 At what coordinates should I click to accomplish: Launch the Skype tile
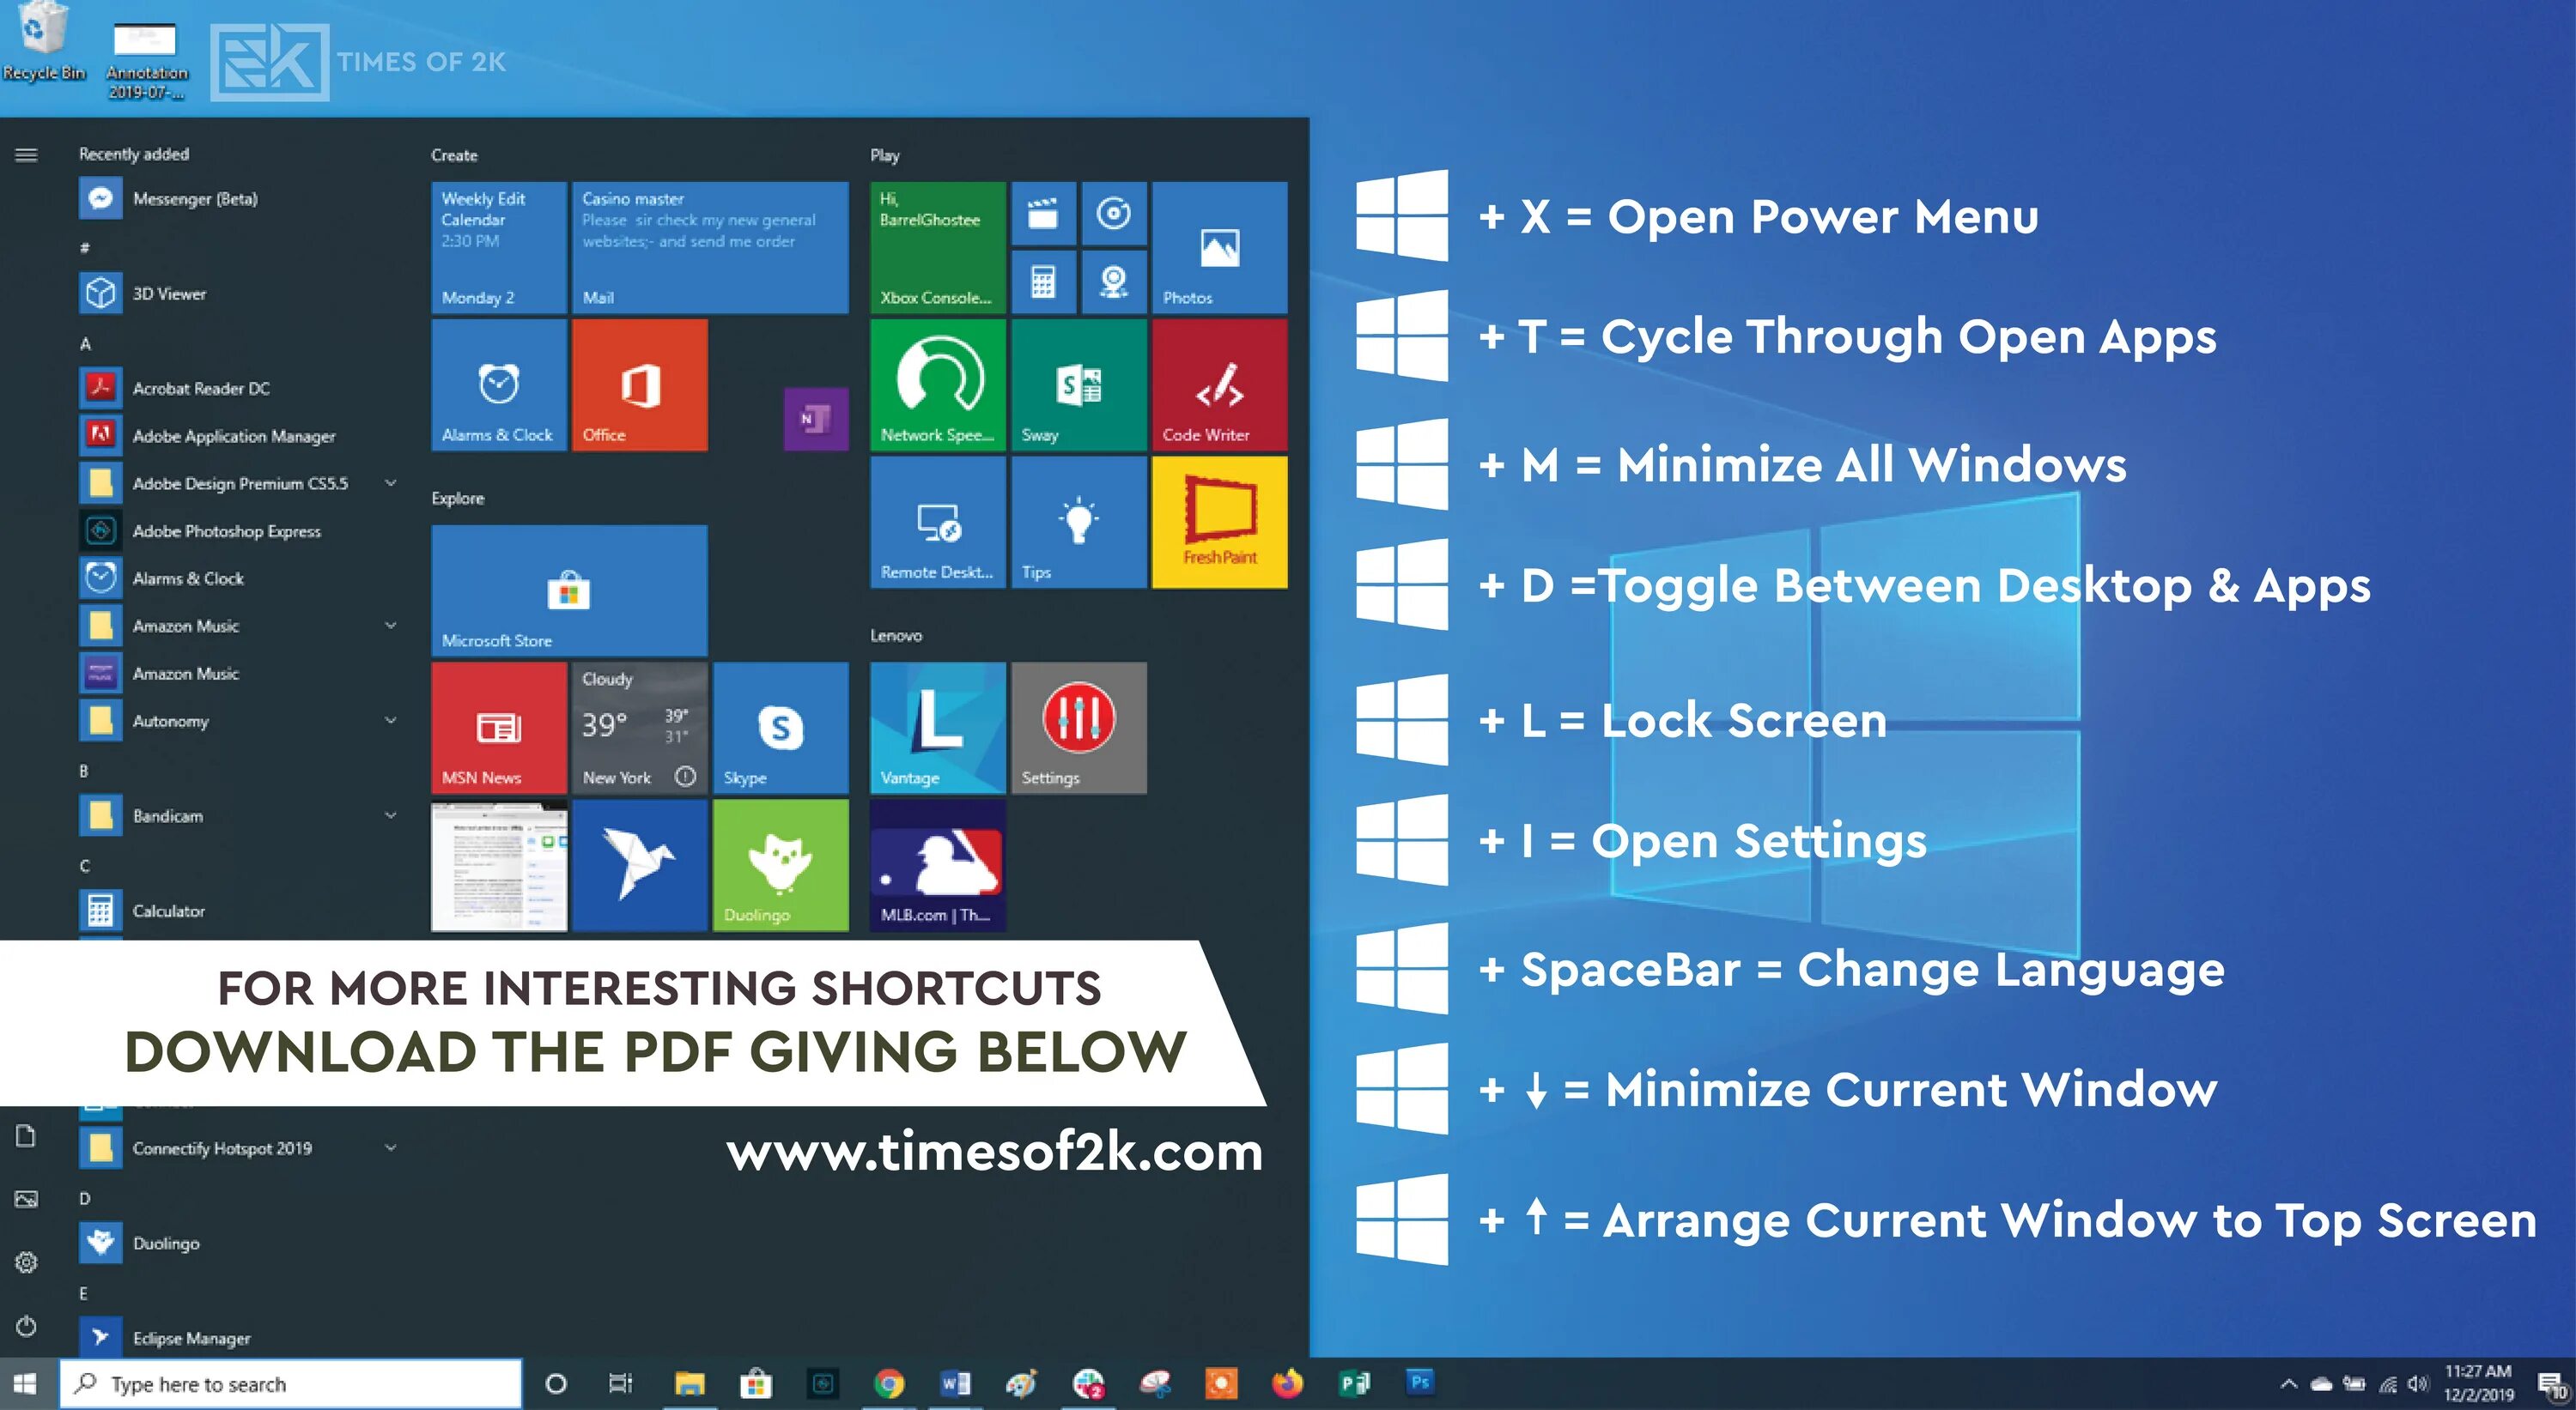[781, 728]
